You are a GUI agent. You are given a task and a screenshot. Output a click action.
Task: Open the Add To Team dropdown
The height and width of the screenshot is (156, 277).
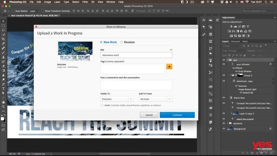click(155, 99)
